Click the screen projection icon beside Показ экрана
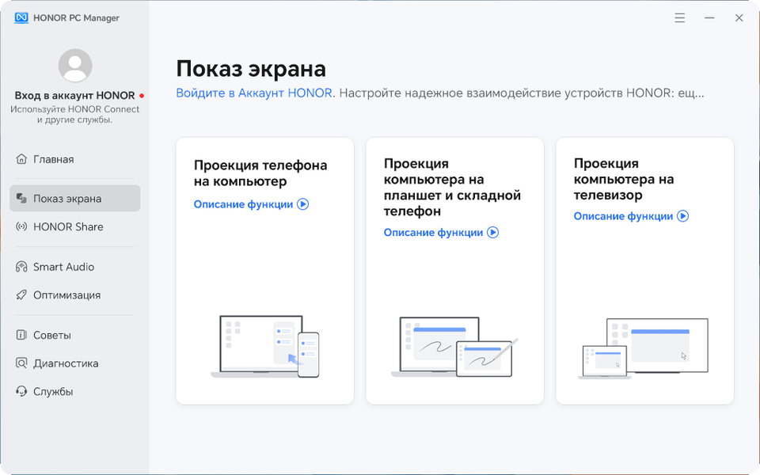 pos(21,198)
